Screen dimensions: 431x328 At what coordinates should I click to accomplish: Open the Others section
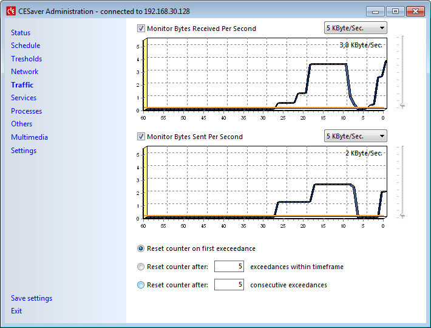pyautogui.click(x=21, y=124)
